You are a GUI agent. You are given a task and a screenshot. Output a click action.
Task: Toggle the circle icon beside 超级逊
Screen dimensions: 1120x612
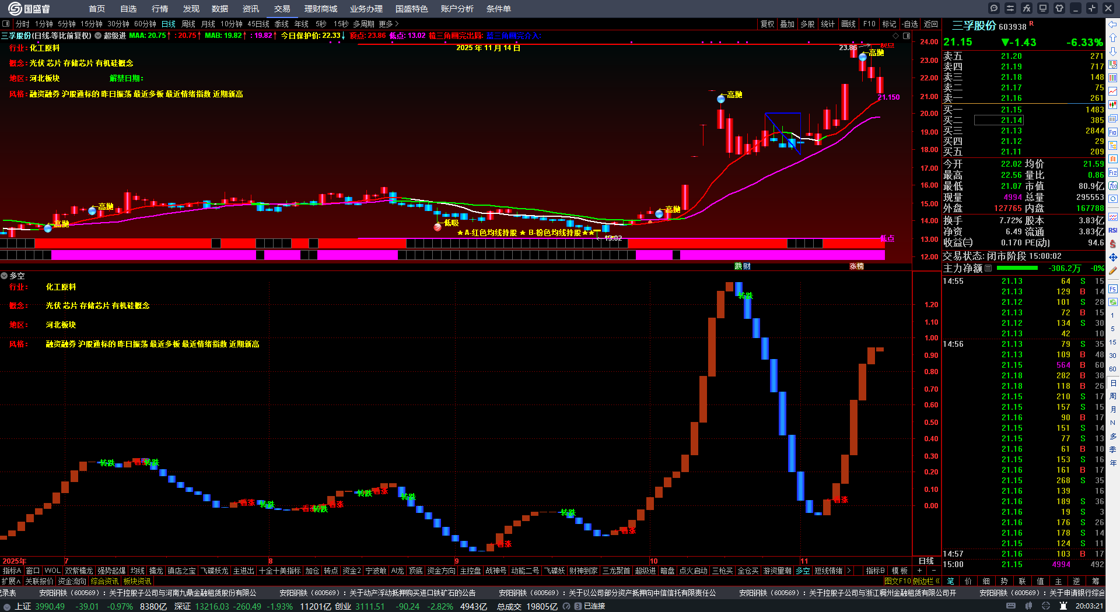click(98, 36)
